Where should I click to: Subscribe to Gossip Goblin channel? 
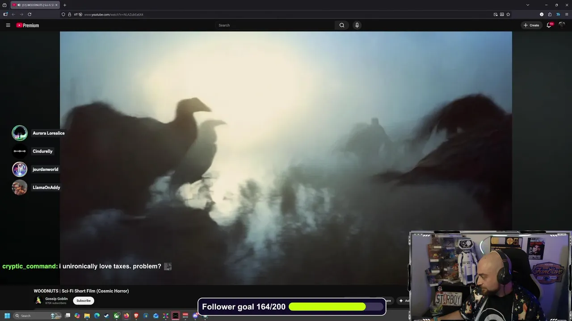point(84,300)
